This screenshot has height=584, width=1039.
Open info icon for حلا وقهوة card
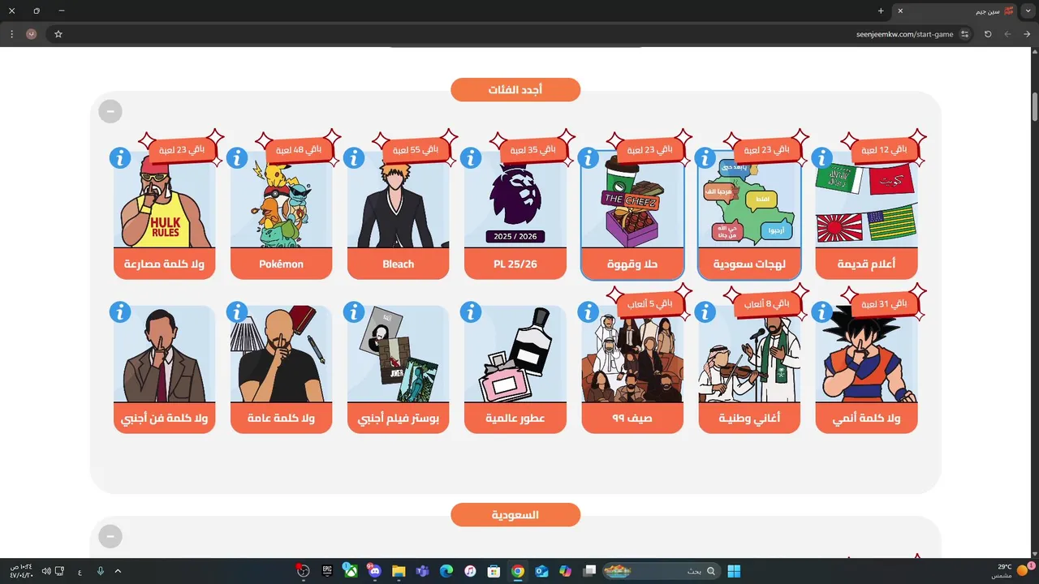588,158
